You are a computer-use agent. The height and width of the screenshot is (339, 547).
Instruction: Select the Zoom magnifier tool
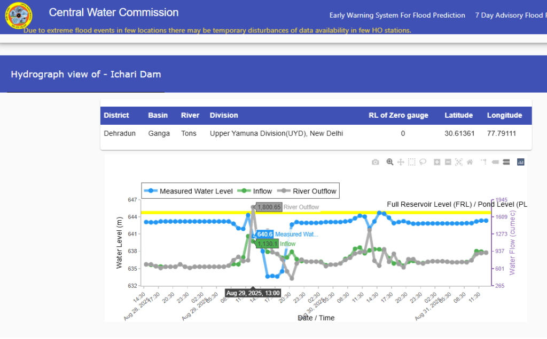pyautogui.click(x=390, y=162)
